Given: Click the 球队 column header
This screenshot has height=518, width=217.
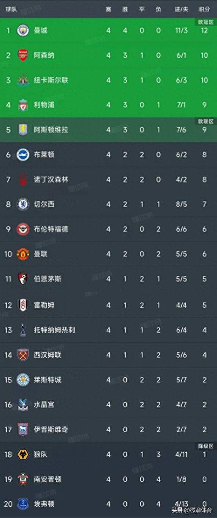Looking at the screenshot, I should (11, 9).
